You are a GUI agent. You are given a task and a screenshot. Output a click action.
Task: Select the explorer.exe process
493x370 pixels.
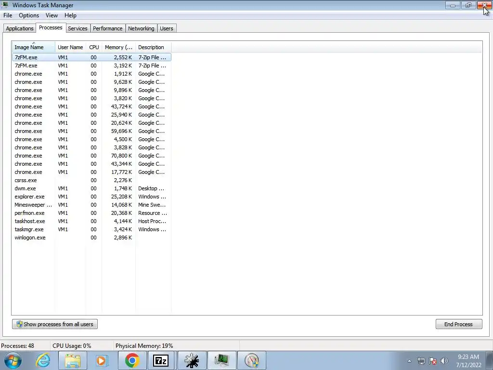pos(91,197)
